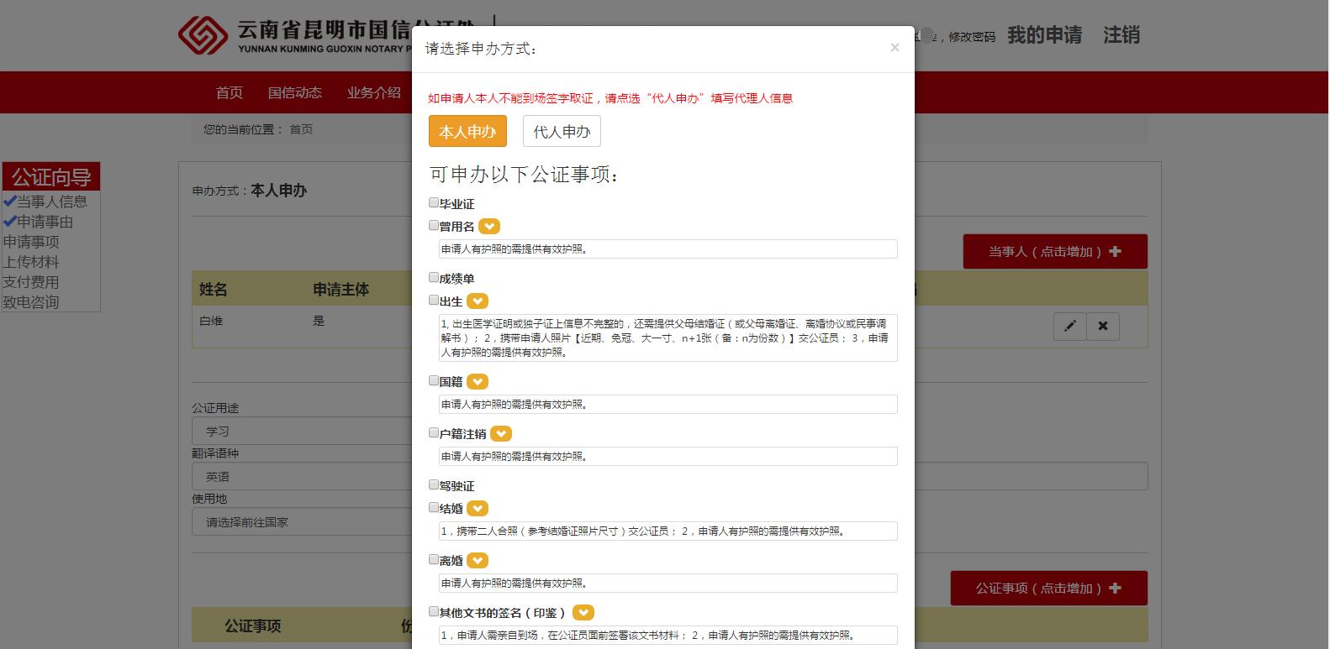Toggle the 结婚 orange arrow icon
This screenshot has width=1330, height=649.
pos(478,509)
